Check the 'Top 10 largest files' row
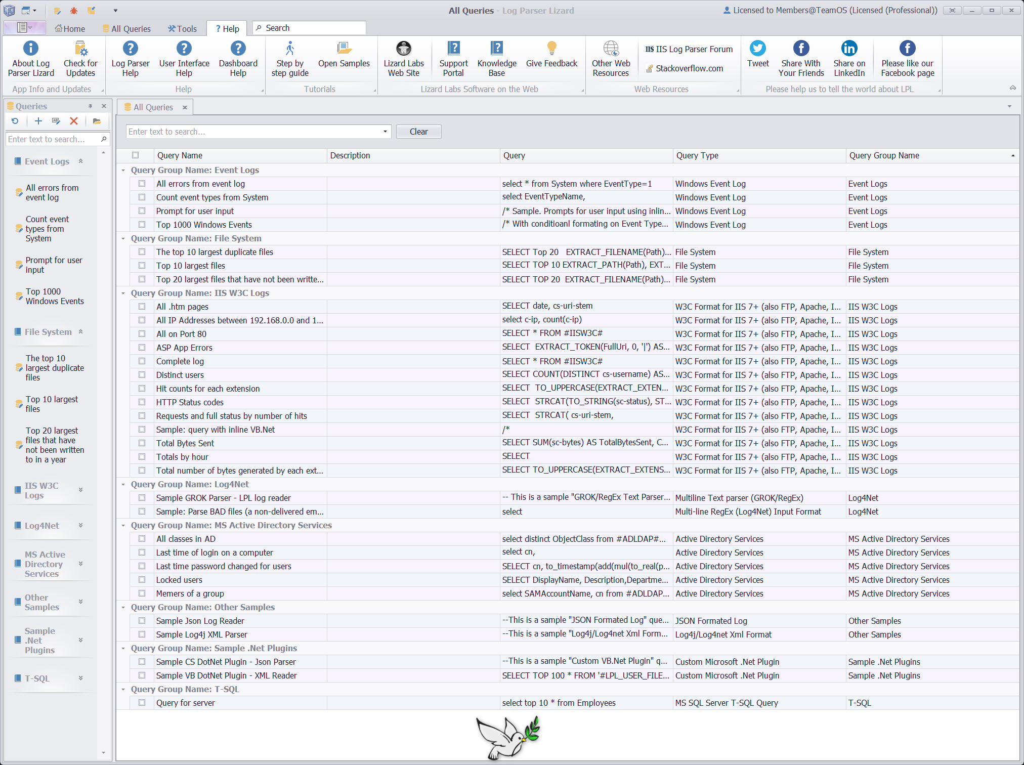Screen dimensions: 1024x765 (x=142, y=266)
